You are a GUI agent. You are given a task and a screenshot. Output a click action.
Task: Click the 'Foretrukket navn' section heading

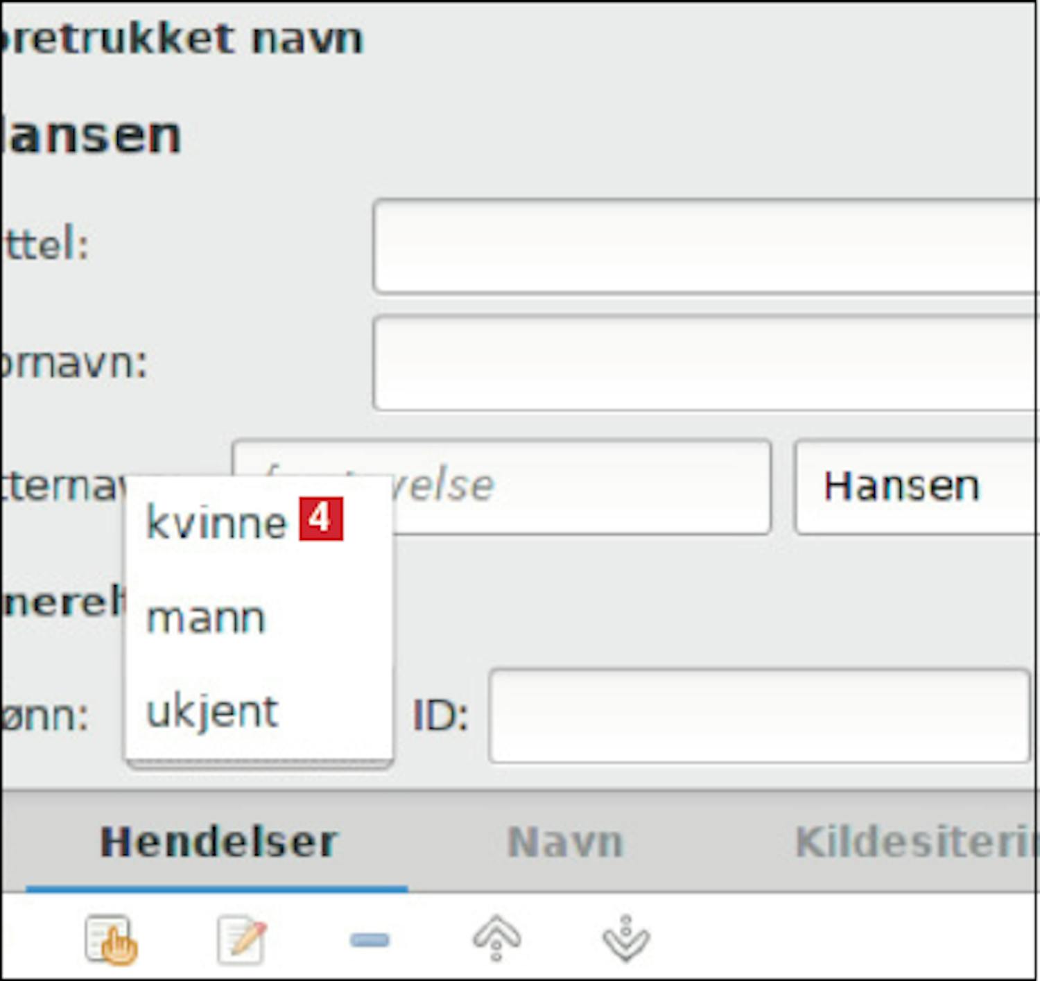(x=182, y=39)
